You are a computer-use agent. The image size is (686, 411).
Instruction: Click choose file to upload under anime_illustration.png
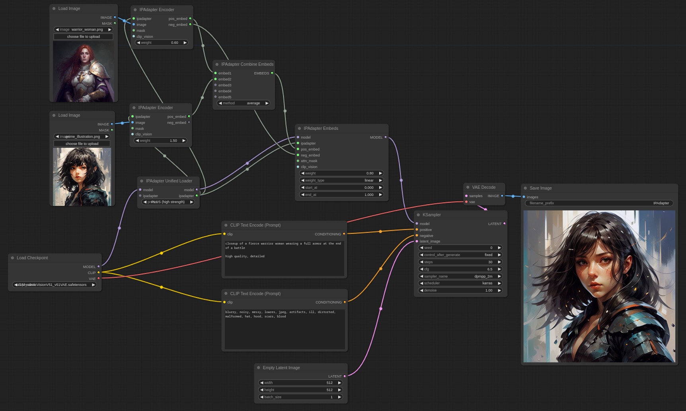(82, 143)
